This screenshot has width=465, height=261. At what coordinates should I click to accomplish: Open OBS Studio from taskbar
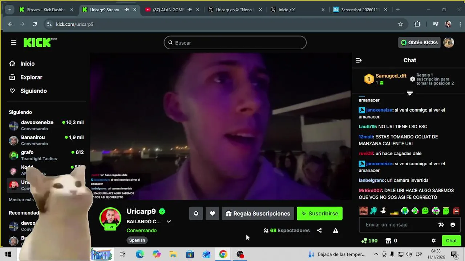tap(240, 254)
